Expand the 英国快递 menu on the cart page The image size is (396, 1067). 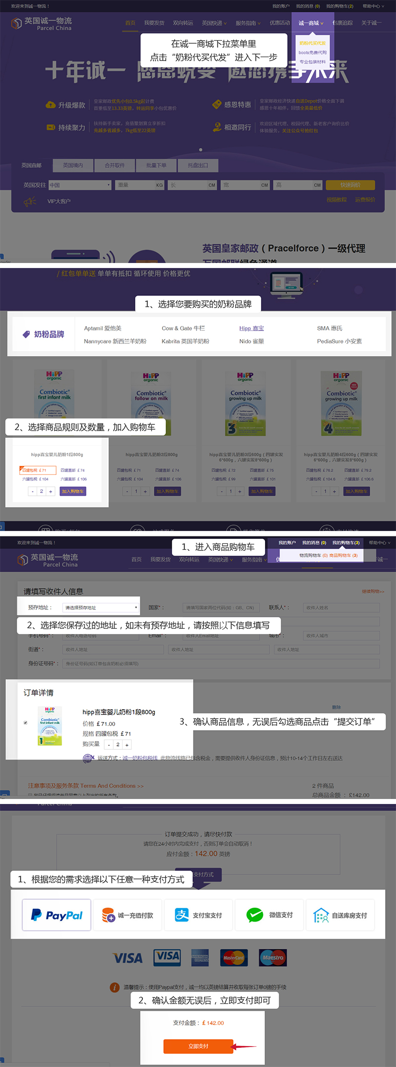[221, 559]
